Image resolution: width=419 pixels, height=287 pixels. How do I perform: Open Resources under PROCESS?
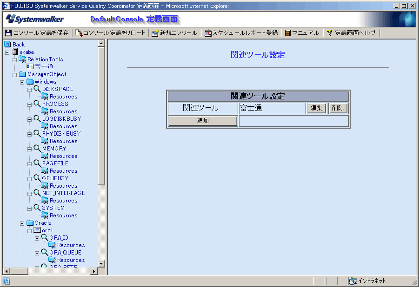(x=64, y=111)
